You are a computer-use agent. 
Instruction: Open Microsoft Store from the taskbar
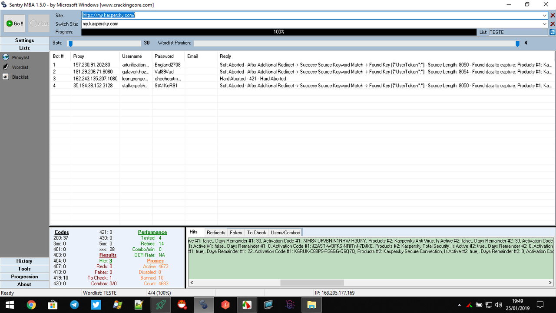pyautogui.click(x=53, y=305)
